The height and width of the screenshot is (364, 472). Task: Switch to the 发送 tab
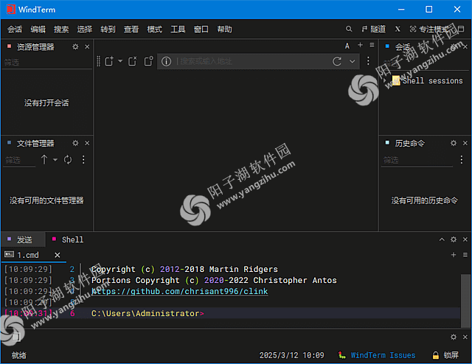pyautogui.click(x=24, y=239)
